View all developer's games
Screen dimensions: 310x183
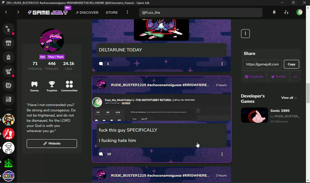(x=289, y=98)
